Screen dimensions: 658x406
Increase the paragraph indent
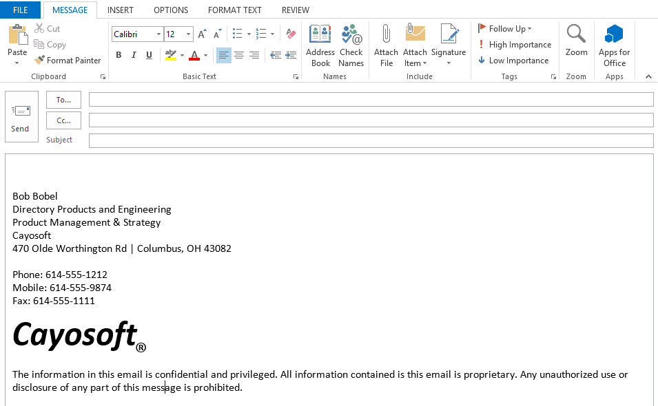(291, 55)
